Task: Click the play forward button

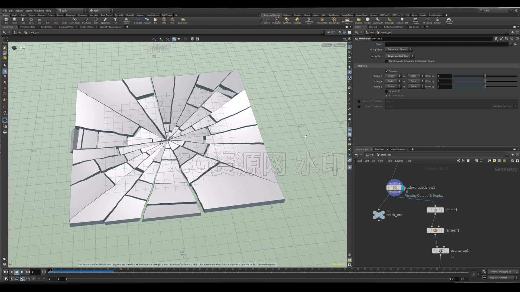Action: click(22, 272)
